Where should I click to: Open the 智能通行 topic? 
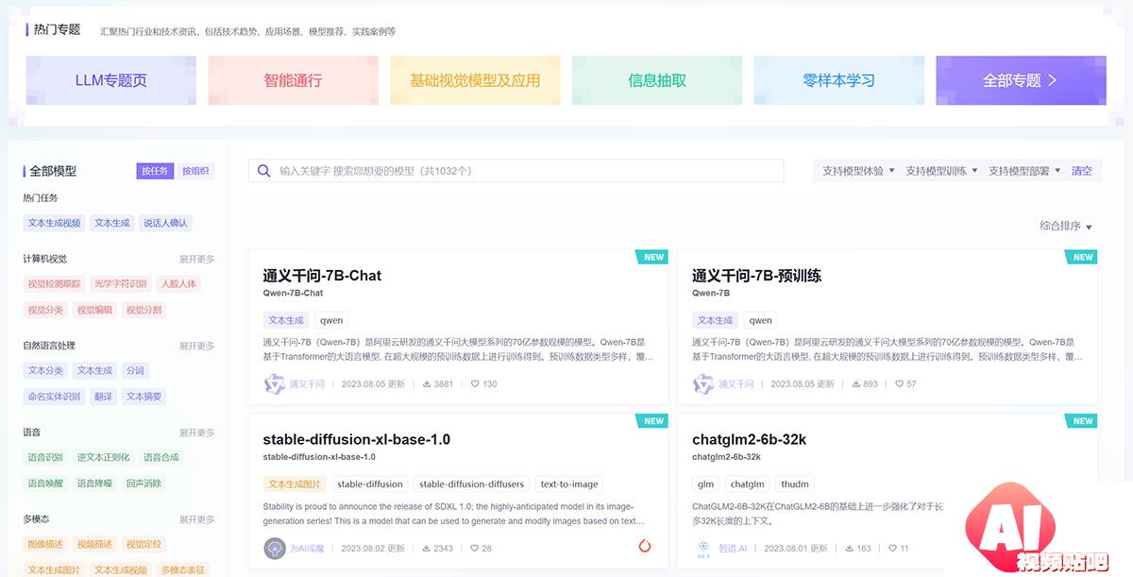coord(293,80)
